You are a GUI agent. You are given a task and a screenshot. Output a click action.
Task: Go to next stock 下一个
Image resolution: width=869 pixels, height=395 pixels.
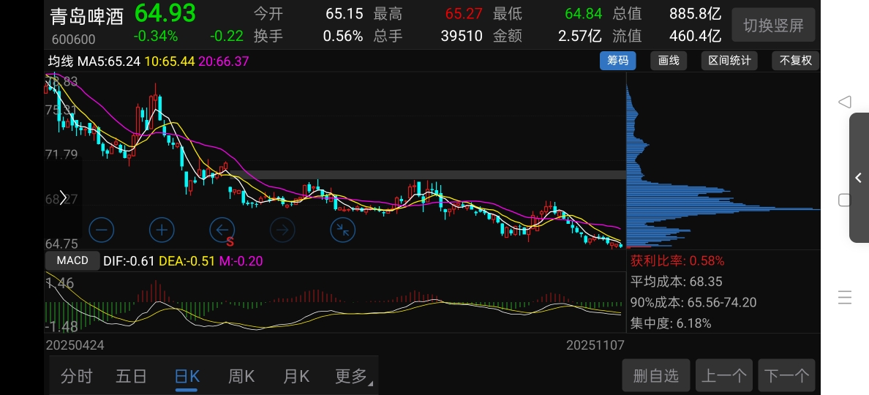(787, 376)
